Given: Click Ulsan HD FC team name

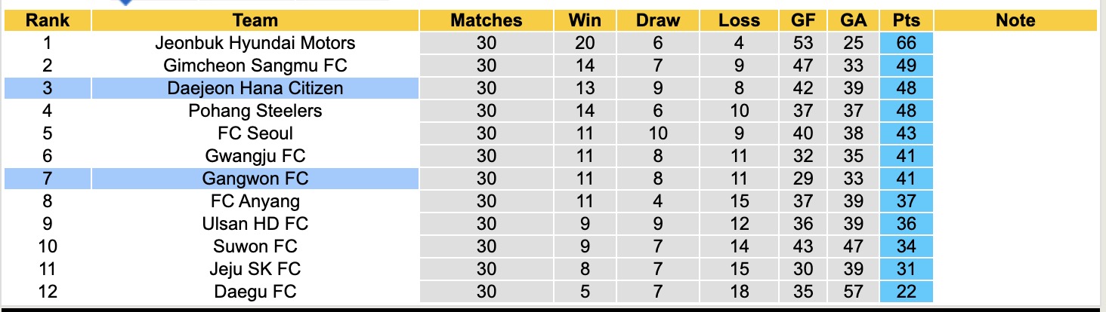Looking at the screenshot, I should coord(255,224).
